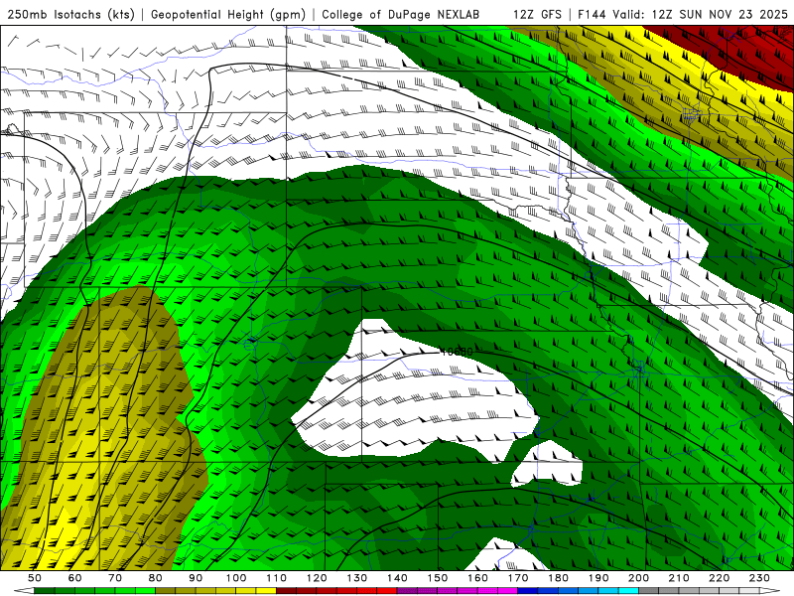Click the 70 value on the legend scale
Image resolution: width=794 pixels, height=596 pixels.
click(115, 578)
